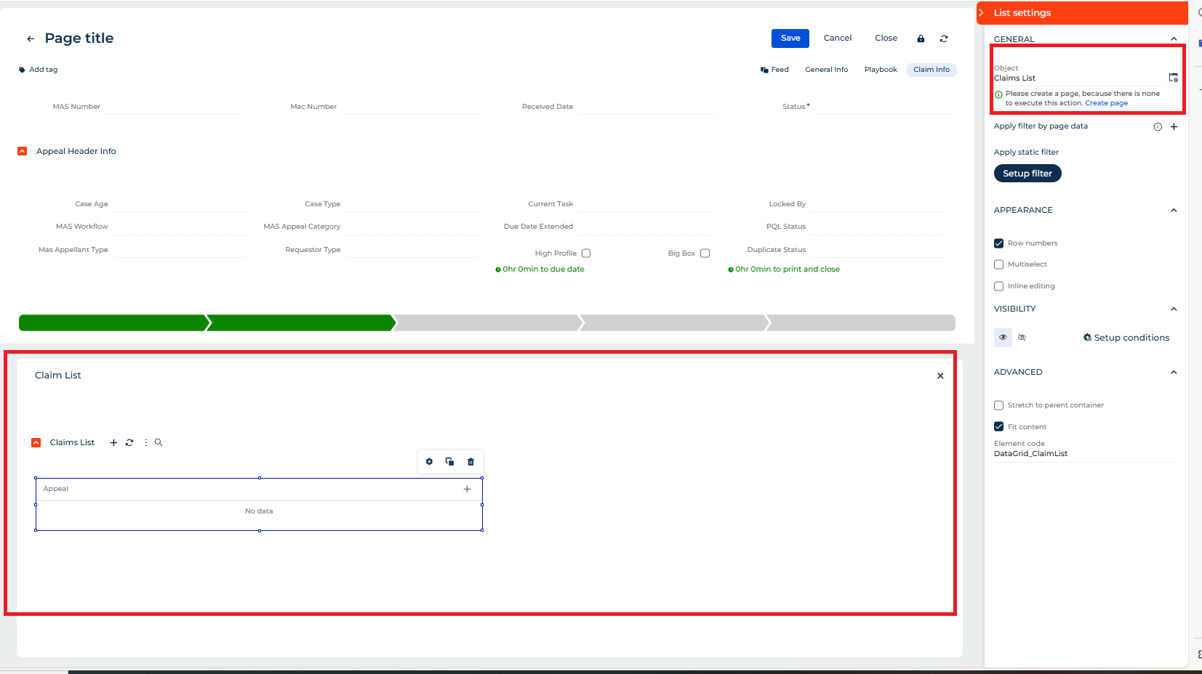1202x674 pixels.
Task: Click the gear icon above Appeal list
Action: [x=429, y=462]
